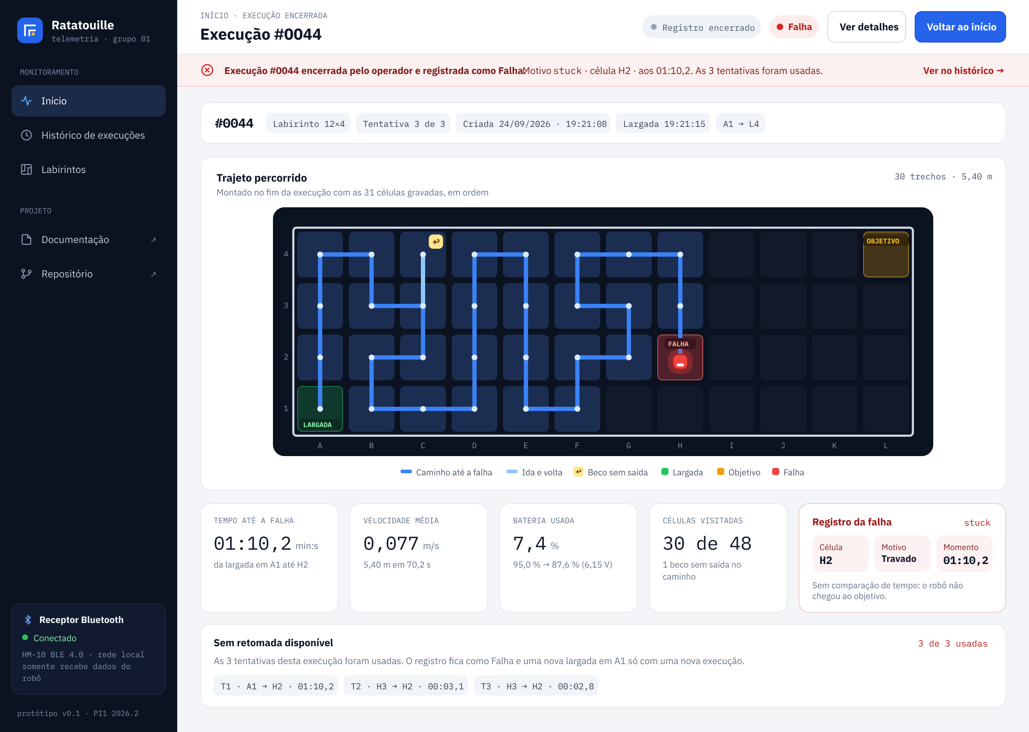The height and width of the screenshot is (732, 1029).
Task: Click the Bluetooth icon in receiver card
Action: pos(28,620)
